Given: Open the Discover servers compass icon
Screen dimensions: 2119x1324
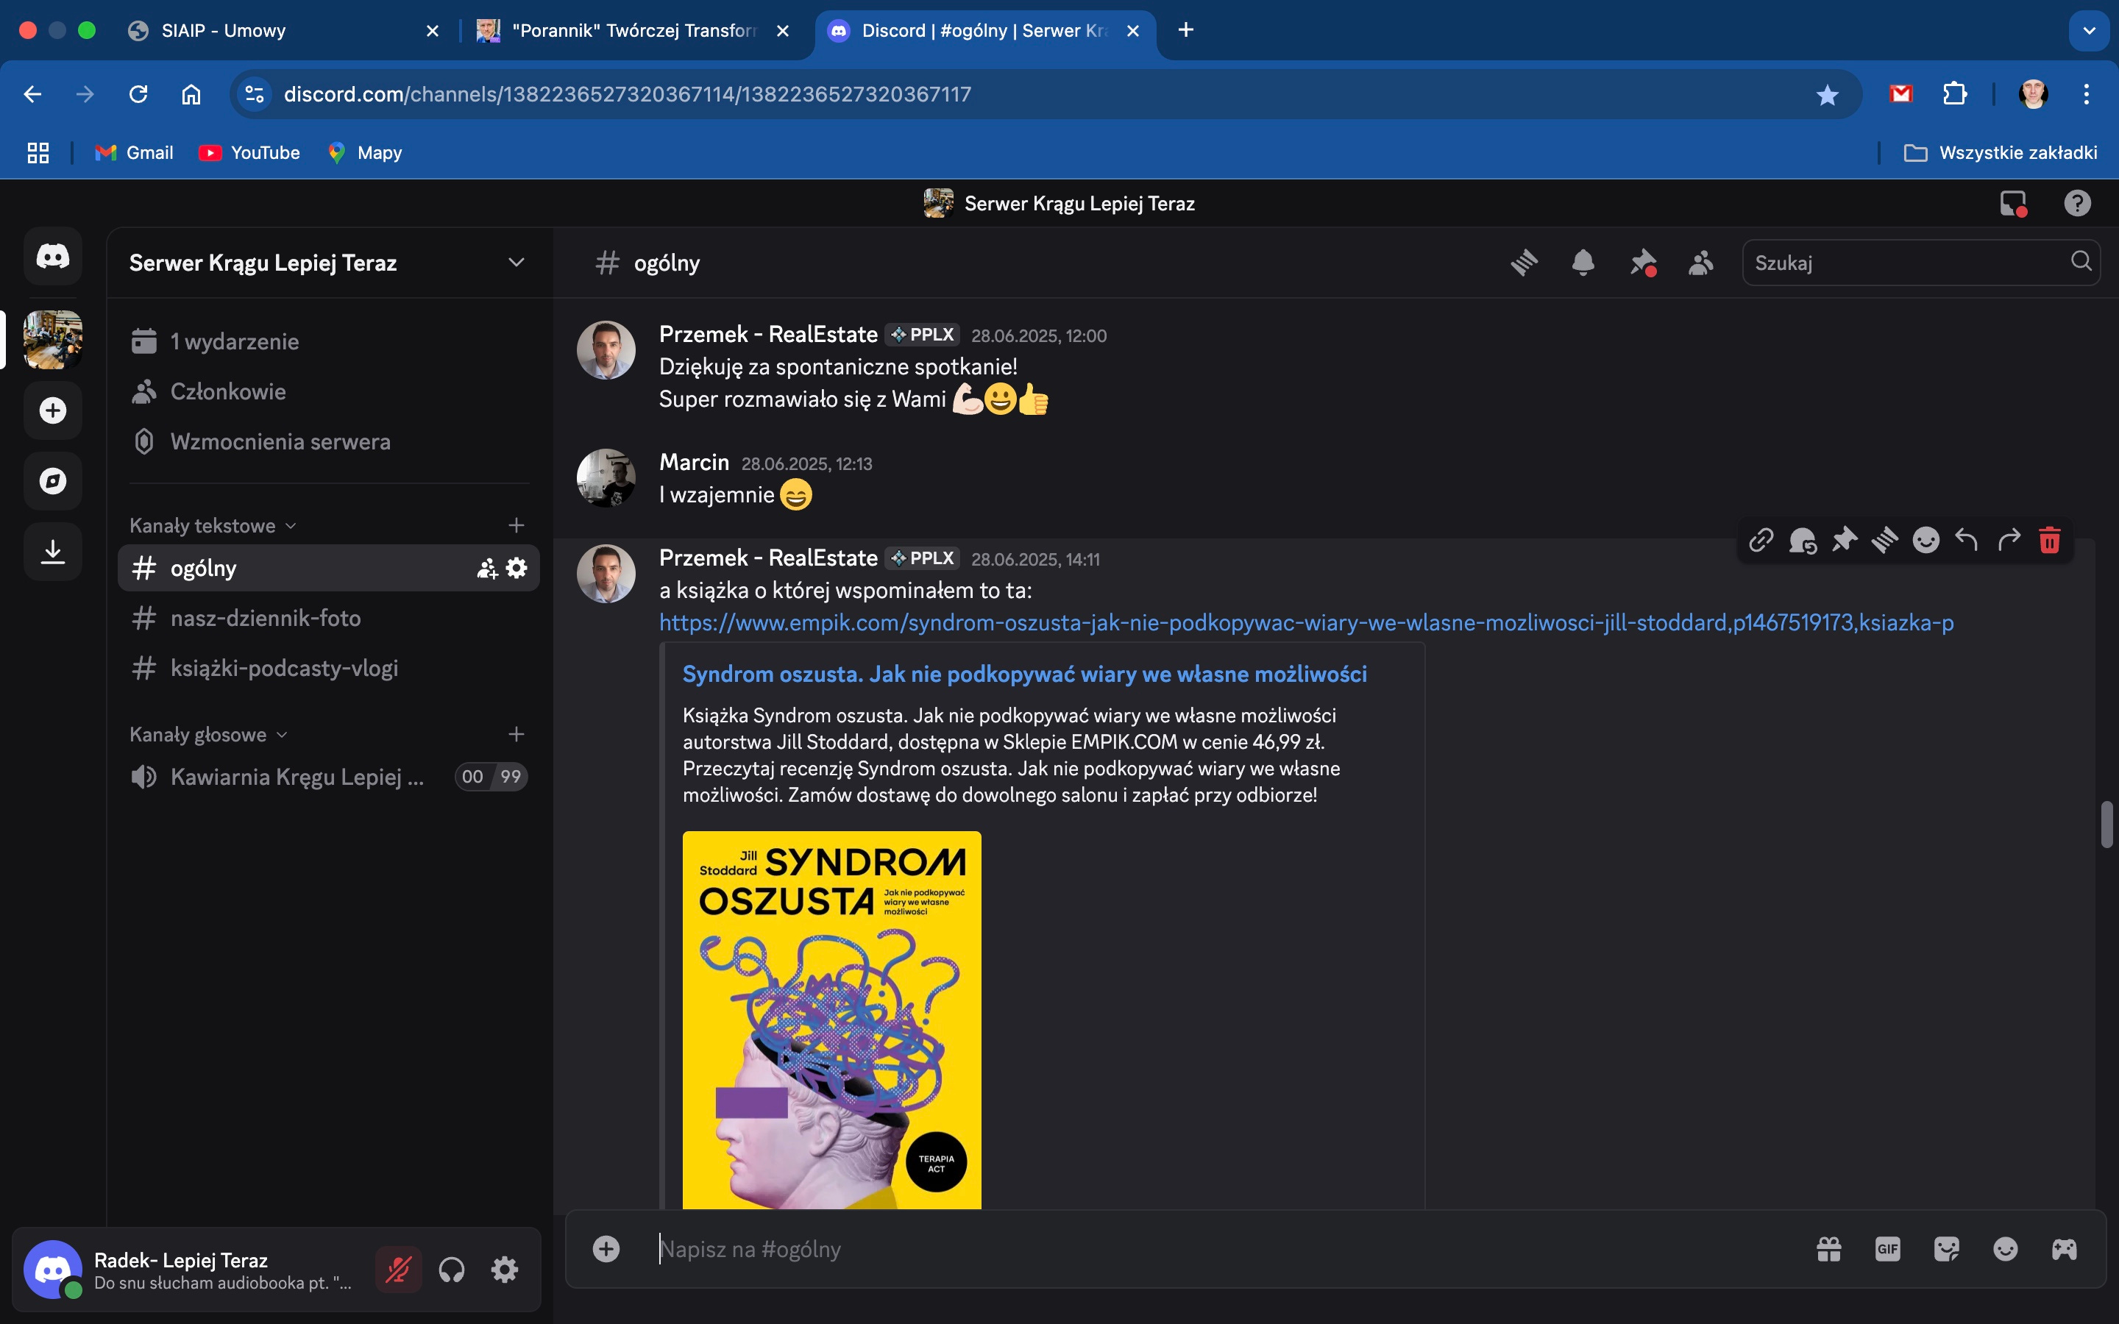Looking at the screenshot, I should (52, 481).
